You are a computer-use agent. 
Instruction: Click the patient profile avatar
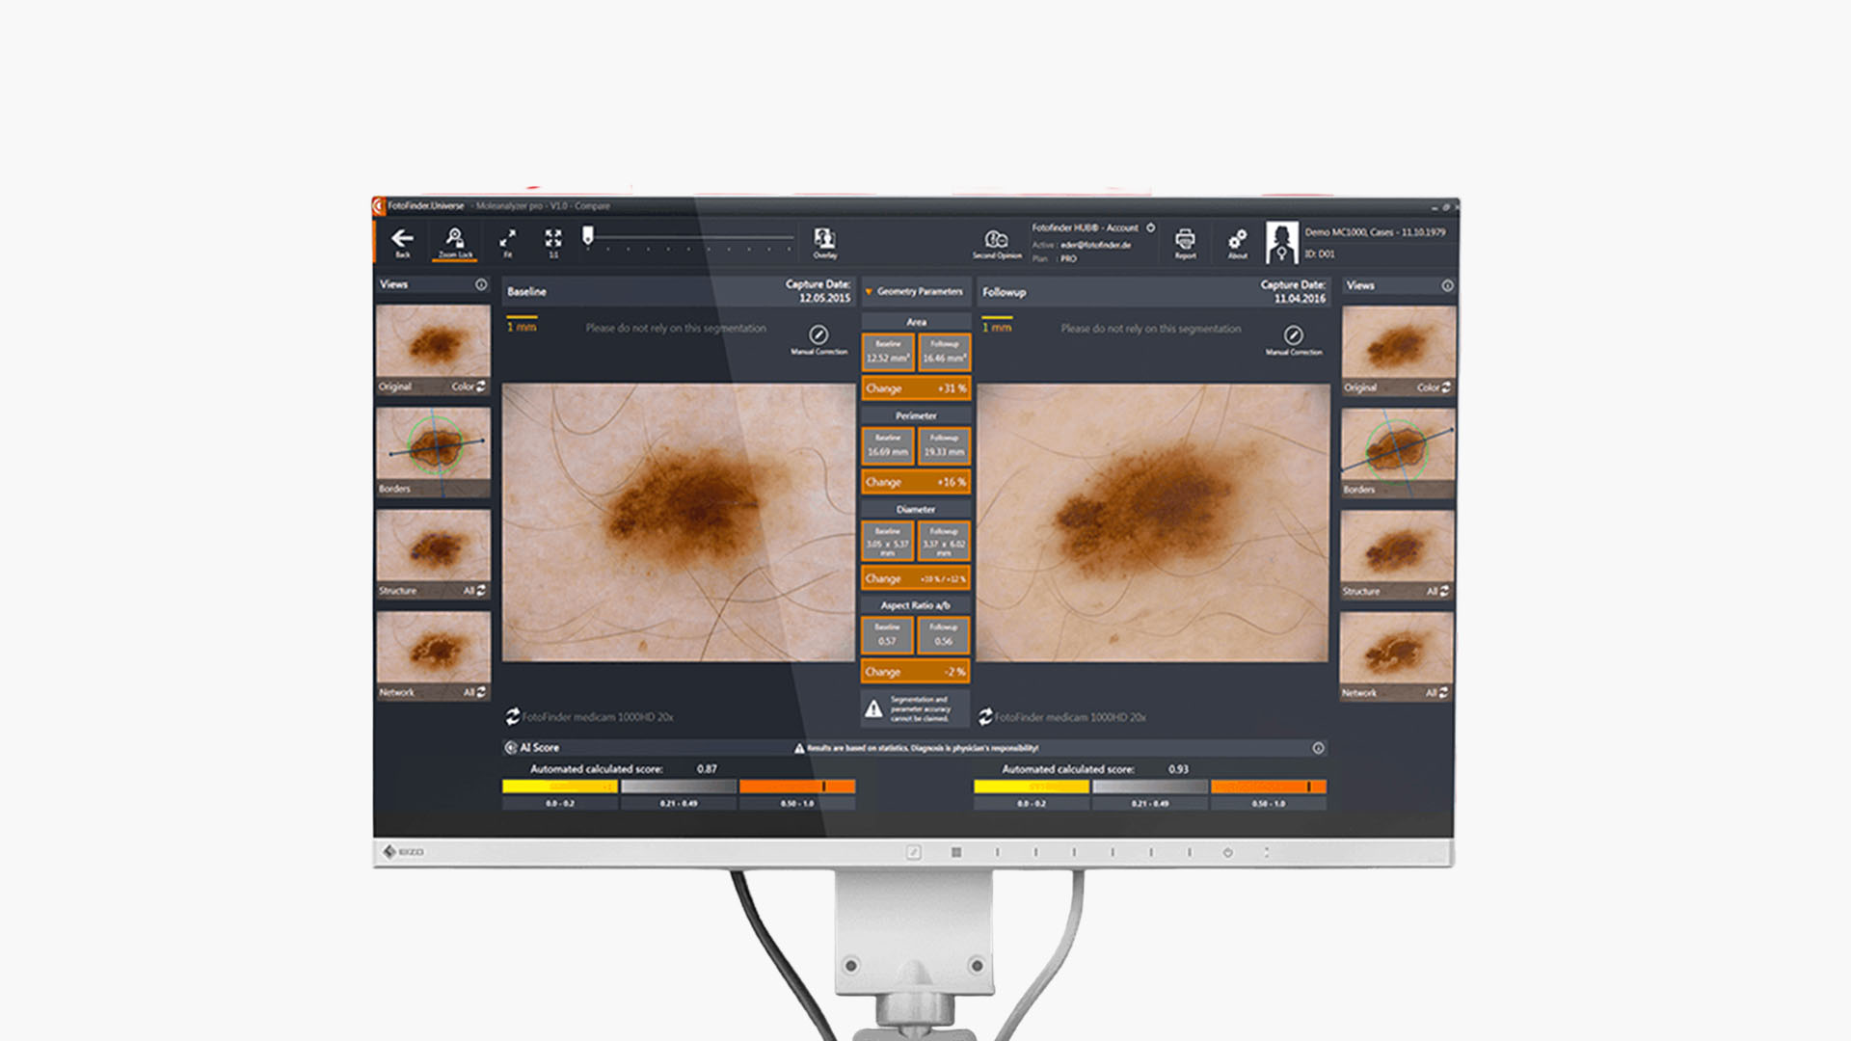[1281, 242]
